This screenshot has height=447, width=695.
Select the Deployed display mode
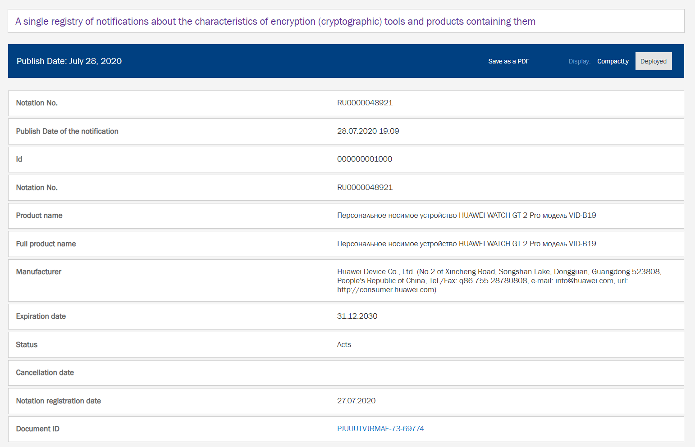[654, 61]
